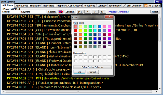Click the Reset button

[x=155, y=12]
